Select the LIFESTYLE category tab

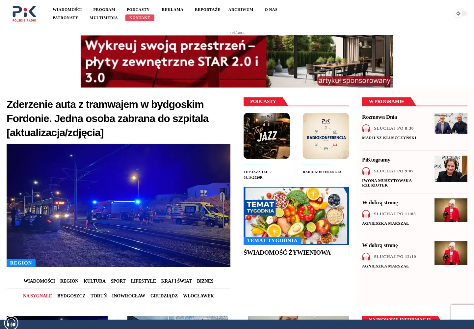(144, 281)
